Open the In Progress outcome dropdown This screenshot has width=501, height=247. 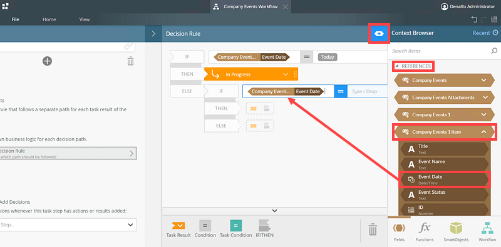tap(286, 74)
